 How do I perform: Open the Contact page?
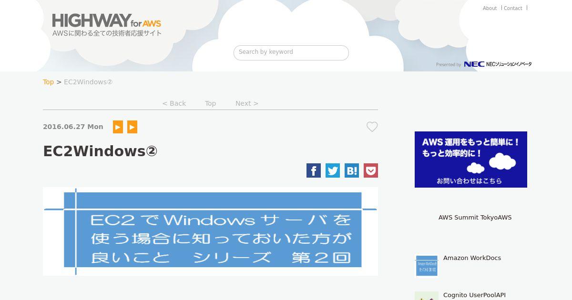[x=513, y=8]
